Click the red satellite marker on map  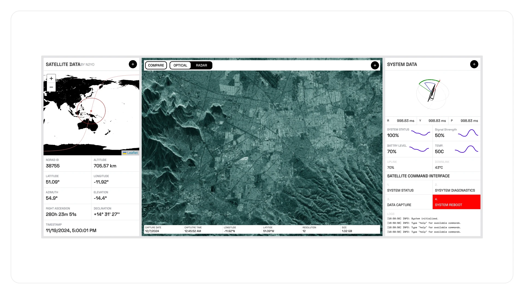coord(91,111)
